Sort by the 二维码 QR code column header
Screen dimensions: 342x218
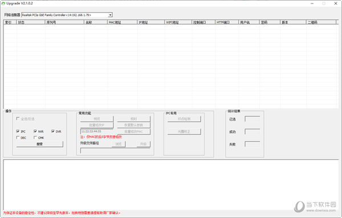(321, 22)
